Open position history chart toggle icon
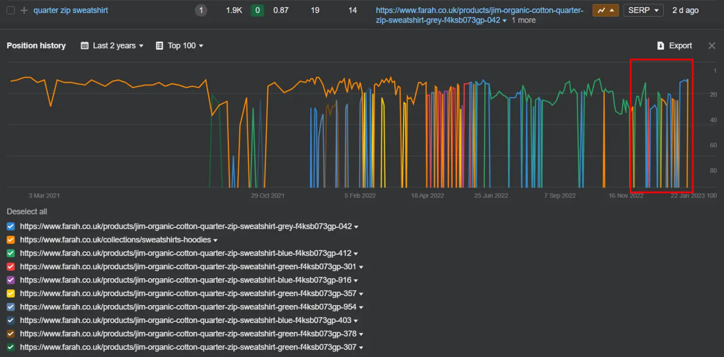This screenshot has height=357, width=724. [606, 10]
